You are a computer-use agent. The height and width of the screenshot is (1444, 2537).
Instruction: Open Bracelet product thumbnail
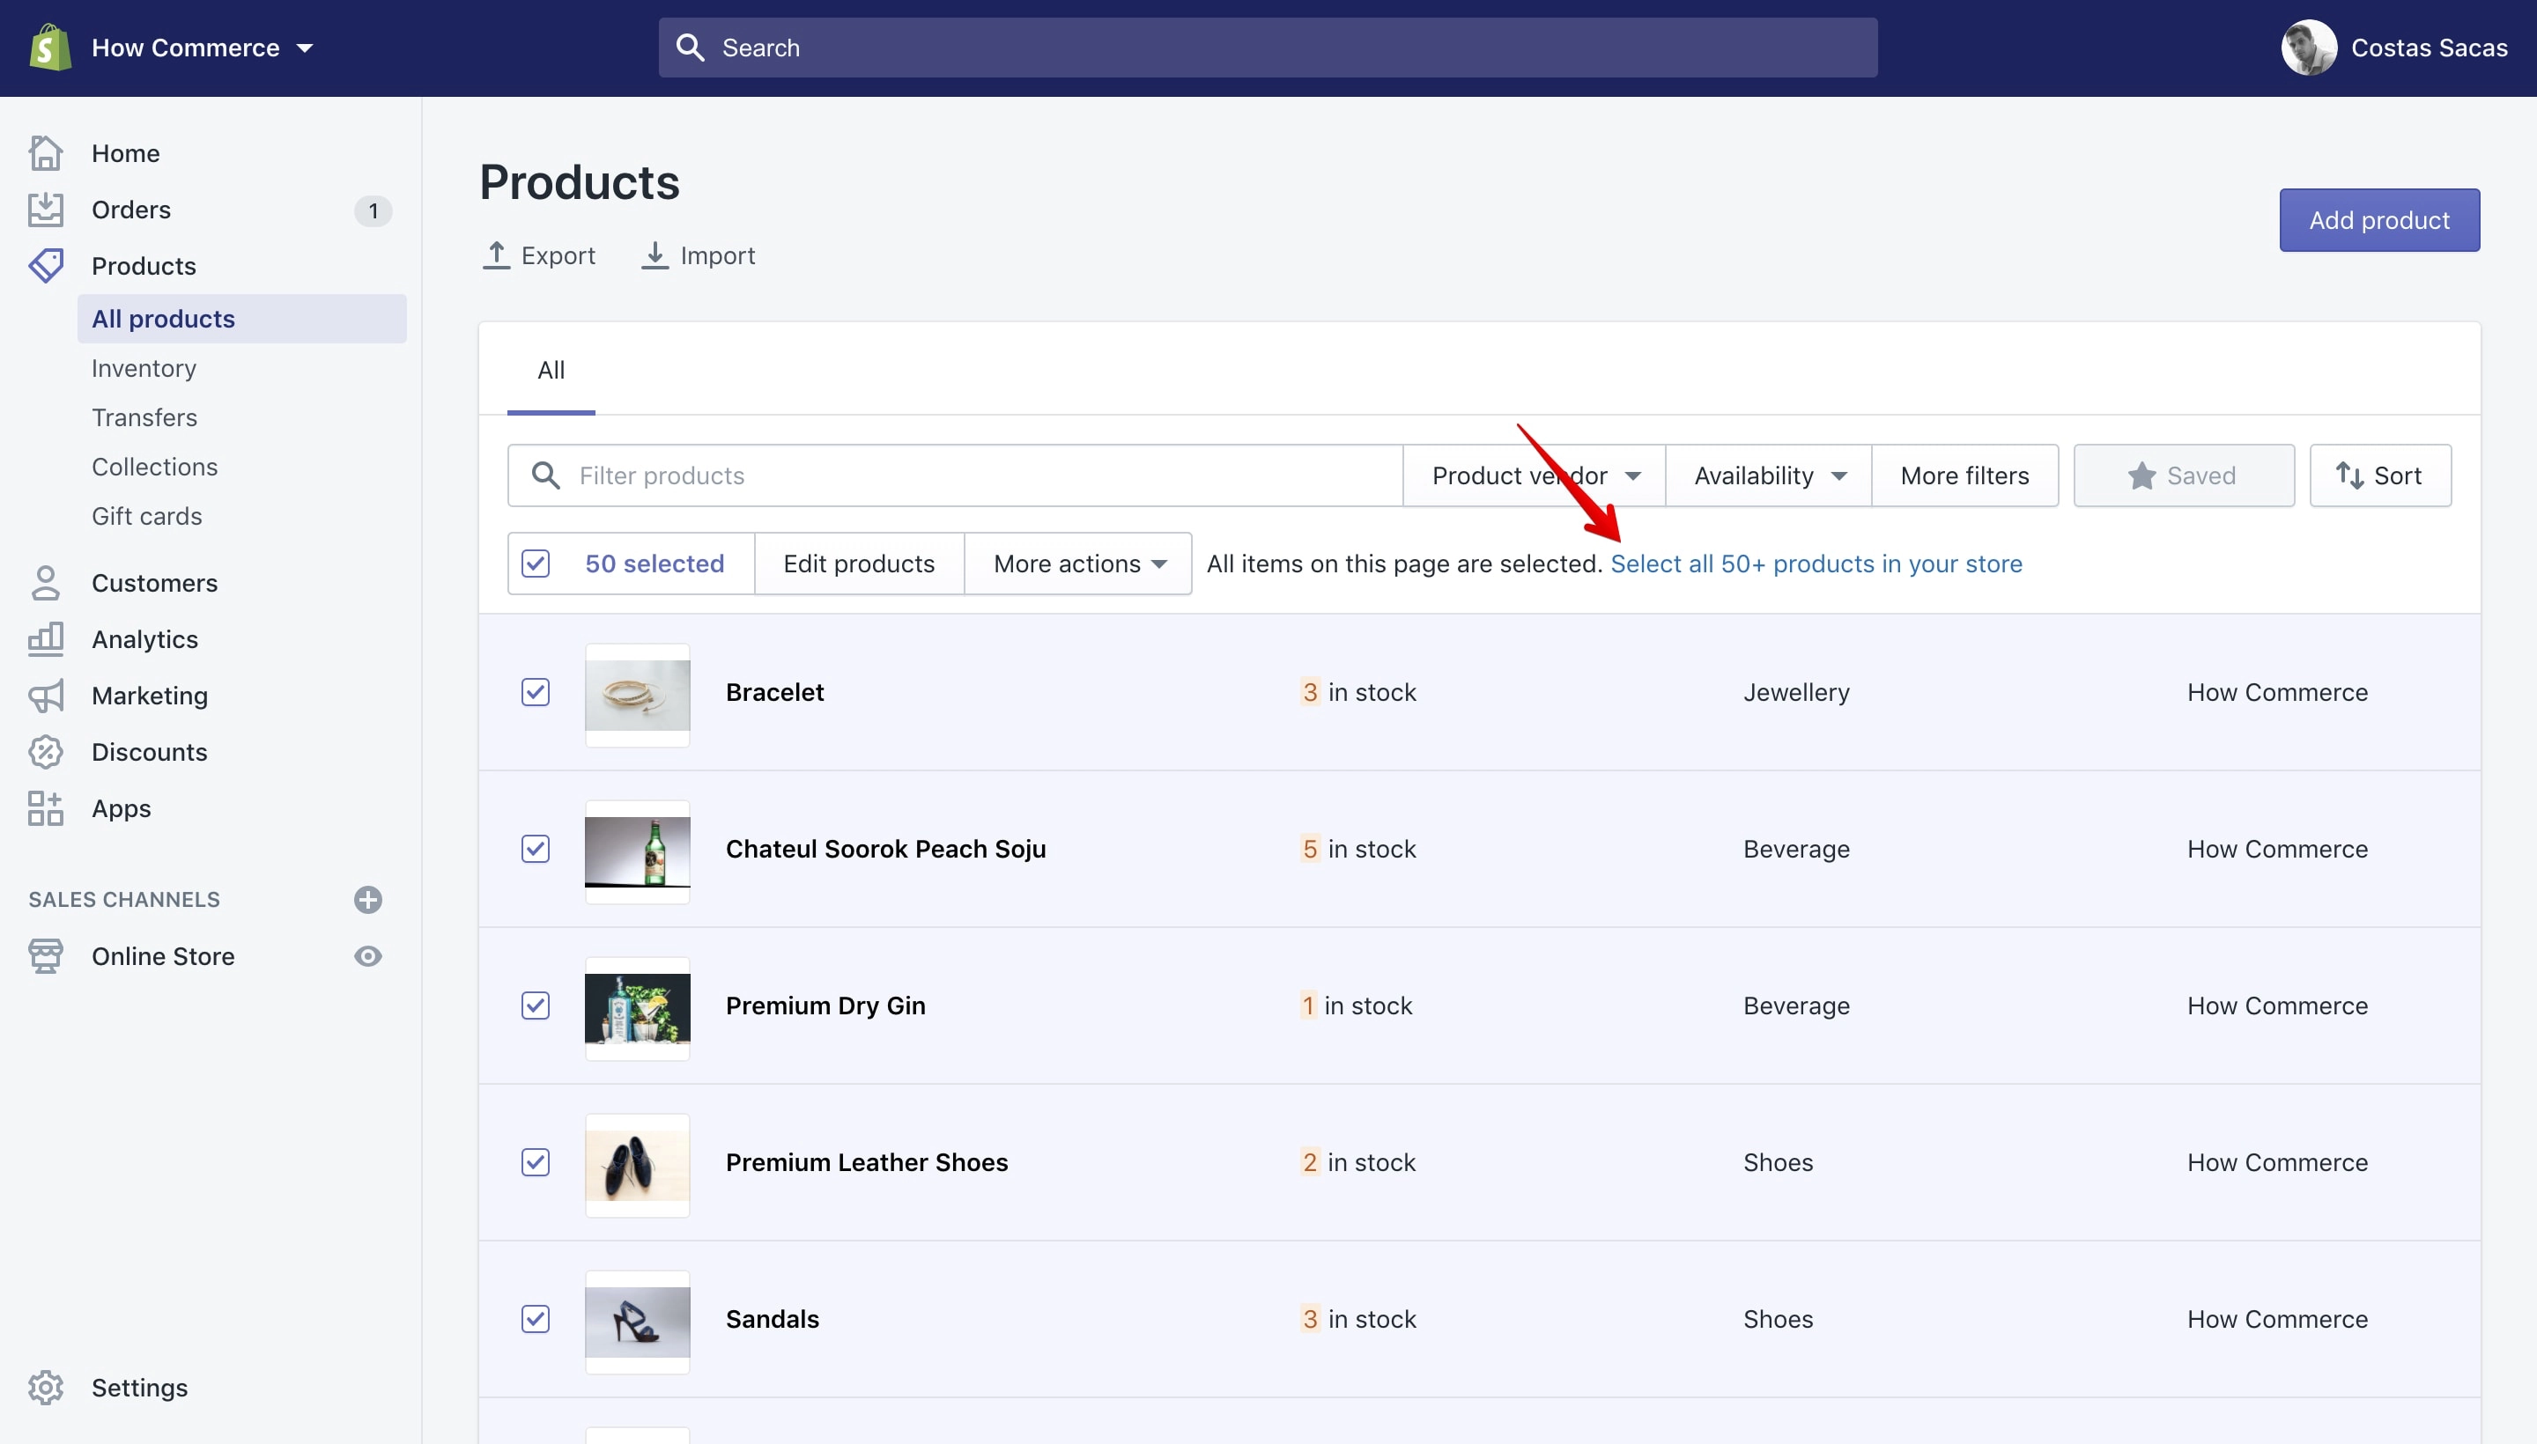point(637,694)
